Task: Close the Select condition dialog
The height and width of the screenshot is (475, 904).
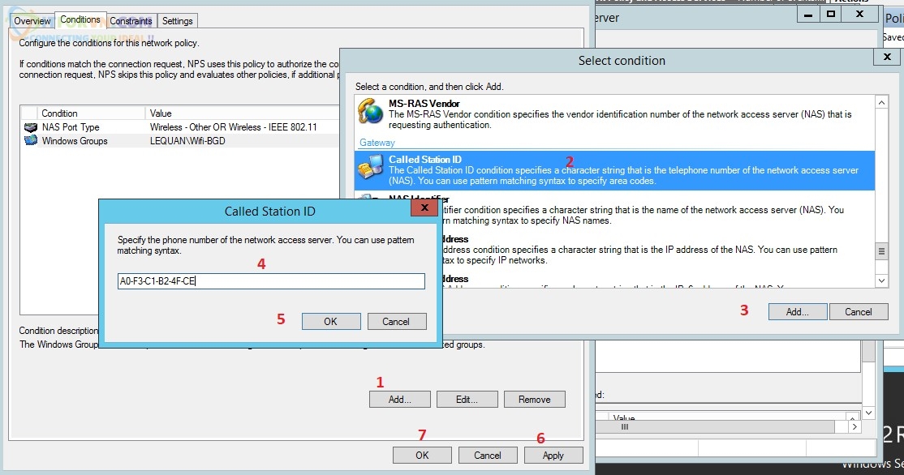Action: click(885, 58)
